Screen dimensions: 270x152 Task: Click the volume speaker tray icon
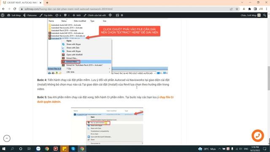point(240,149)
